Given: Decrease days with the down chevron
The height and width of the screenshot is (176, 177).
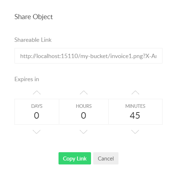Looking at the screenshot, I should pyautogui.click(x=37, y=132).
